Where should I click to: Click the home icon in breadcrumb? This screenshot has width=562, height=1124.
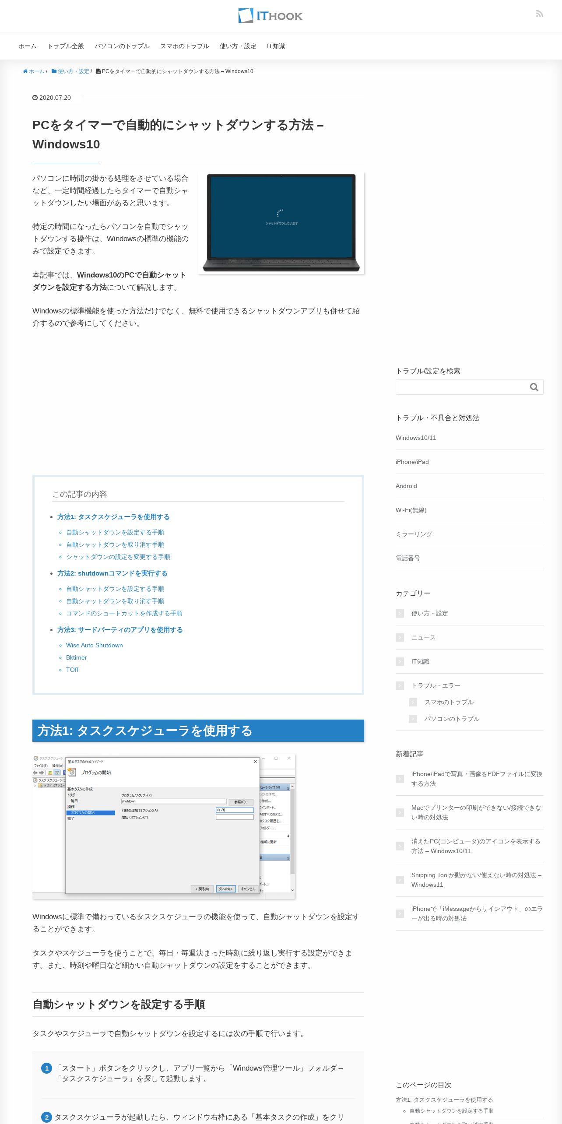pos(25,71)
